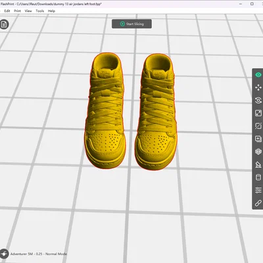Select the right shoe model

[x=156, y=112]
